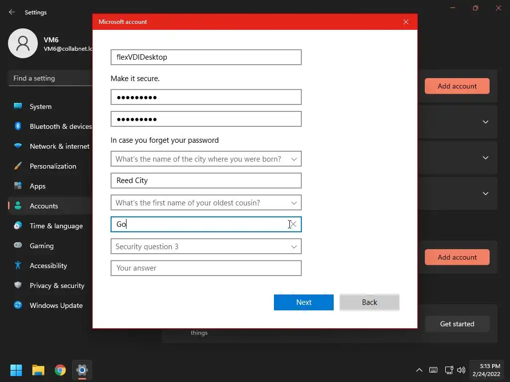Select System in the settings sidebar
This screenshot has height=382, width=510.
[50, 106]
